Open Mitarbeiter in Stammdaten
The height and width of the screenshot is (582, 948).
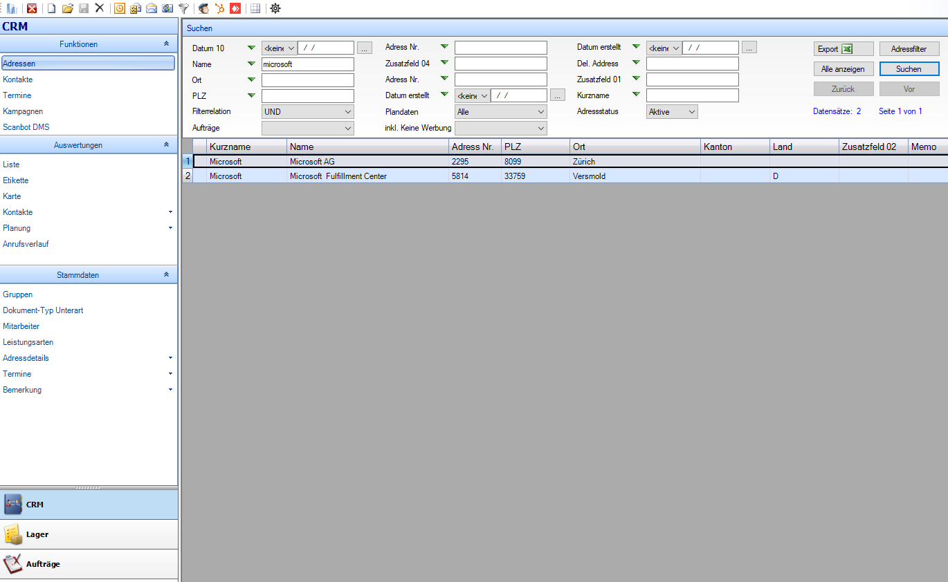click(21, 326)
